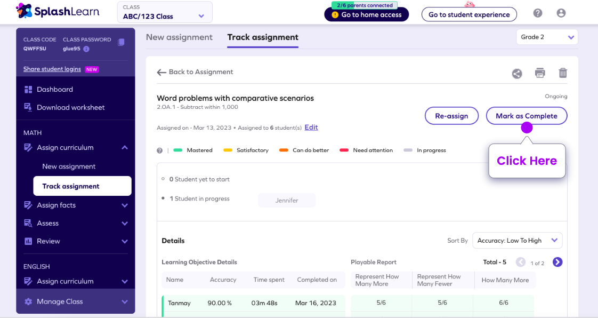
Task: Click Edit next to assigned students
Action: tap(311, 127)
